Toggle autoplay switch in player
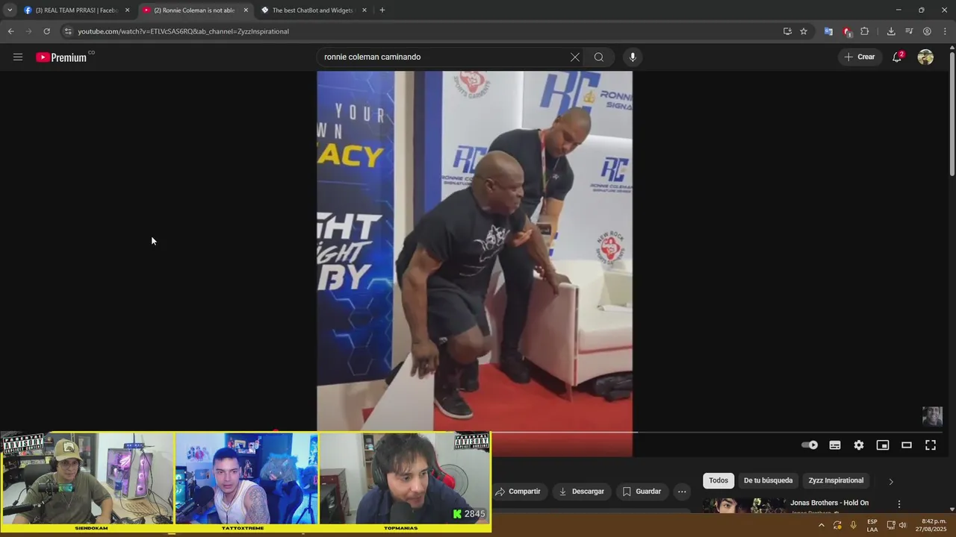Screen dimensions: 956x537 [810, 445]
